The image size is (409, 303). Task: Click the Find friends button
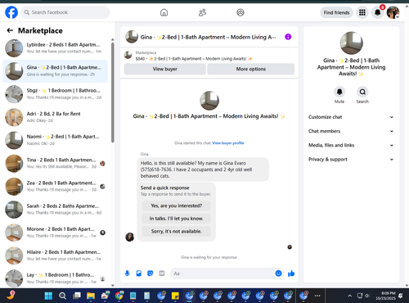coord(336,12)
